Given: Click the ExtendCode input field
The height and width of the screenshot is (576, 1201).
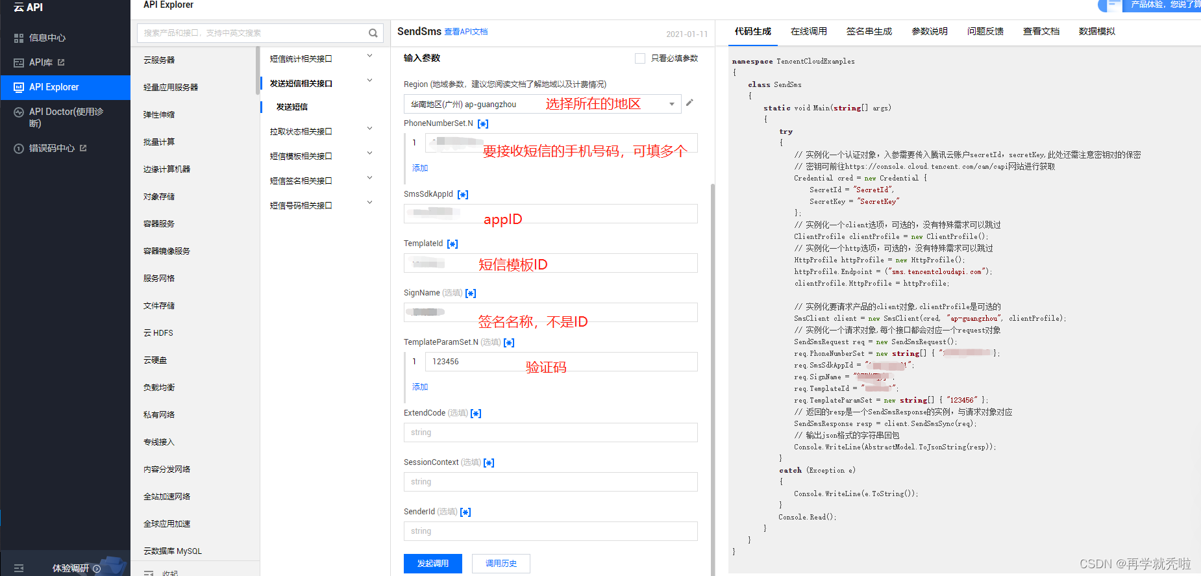Looking at the screenshot, I should coord(551,432).
